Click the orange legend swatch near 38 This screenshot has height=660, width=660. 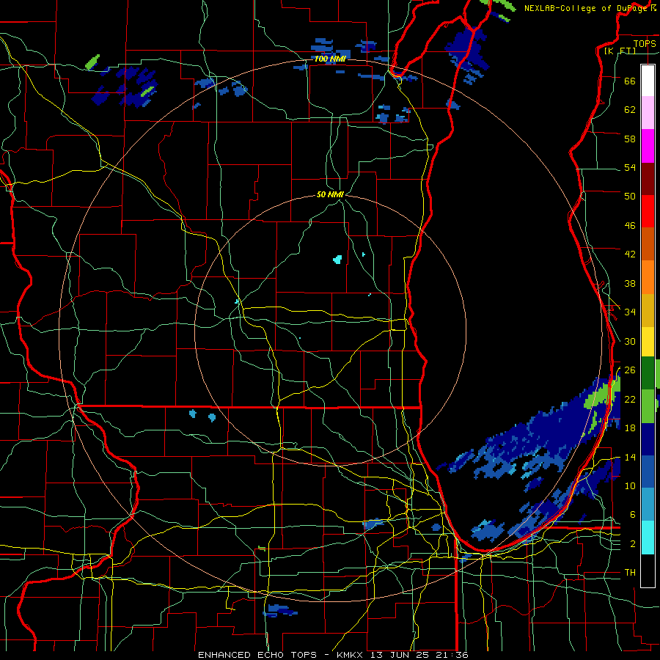[x=648, y=277]
